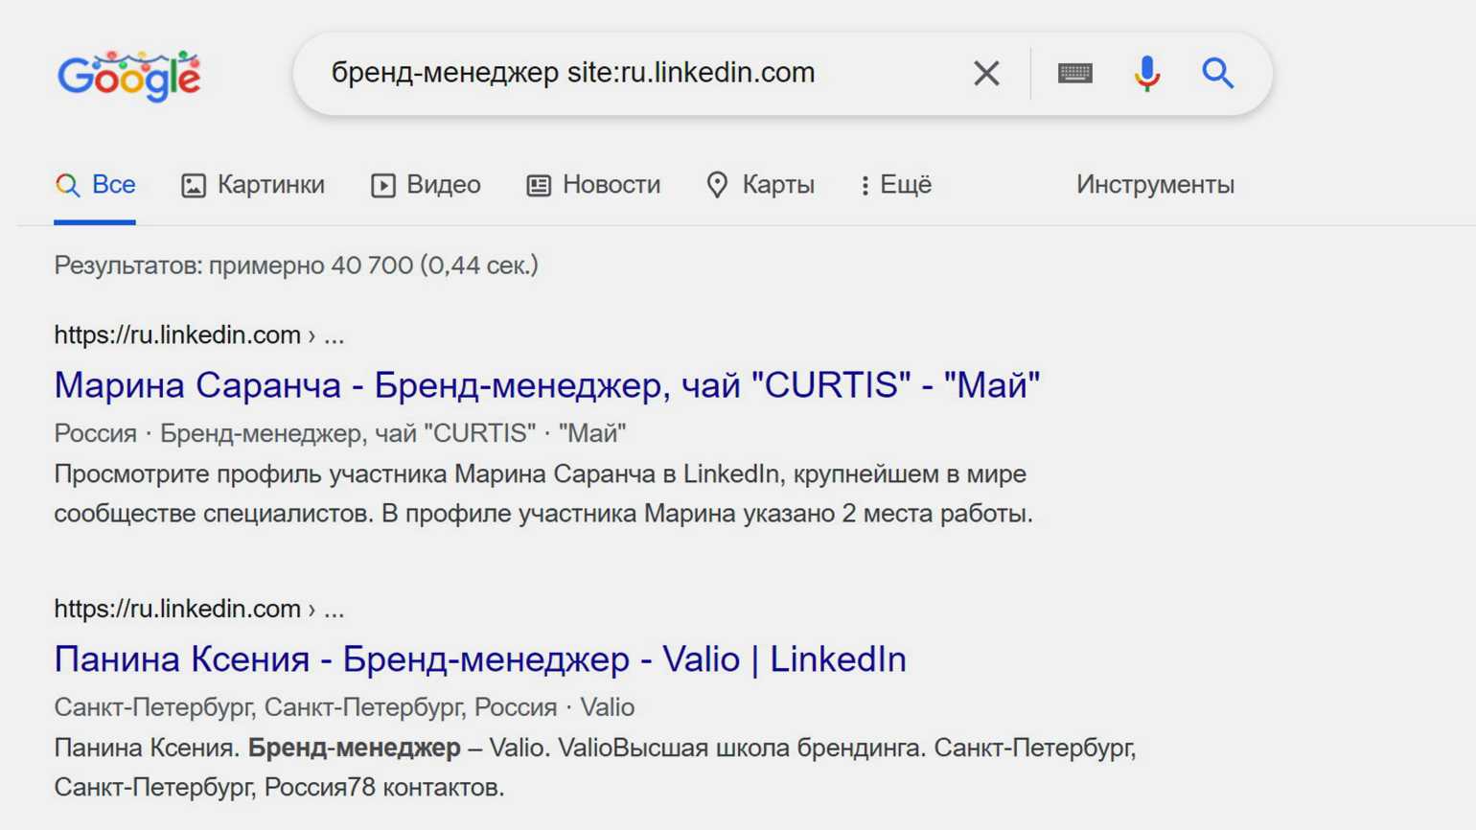Viewport: 1476px width, 830px height.
Task: Click the magnifier search button
Action: point(1217,73)
